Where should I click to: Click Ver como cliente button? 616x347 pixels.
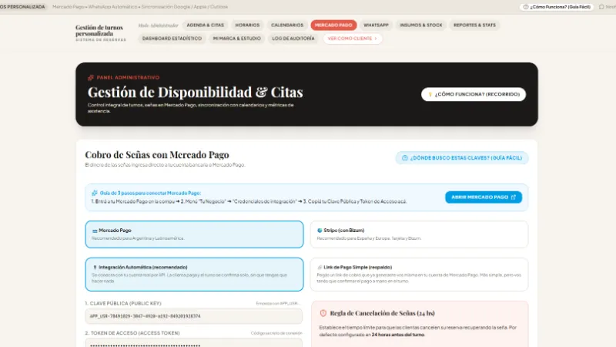point(353,39)
